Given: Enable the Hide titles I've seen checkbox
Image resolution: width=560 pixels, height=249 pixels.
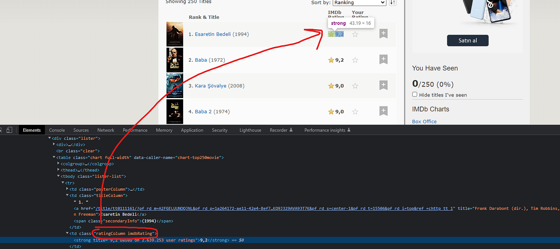Looking at the screenshot, I should pyautogui.click(x=415, y=94).
